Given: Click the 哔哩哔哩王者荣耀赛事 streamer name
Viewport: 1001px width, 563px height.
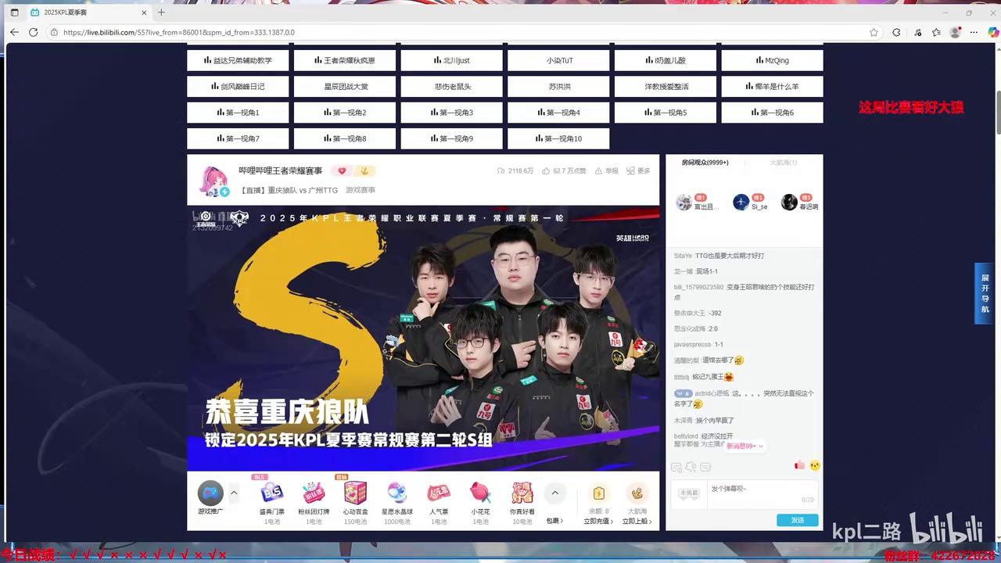Looking at the screenshot, I should (x=280, y=170).
